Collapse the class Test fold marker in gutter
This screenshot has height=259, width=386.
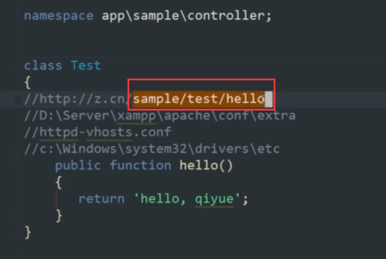click(x=17, y=66)
